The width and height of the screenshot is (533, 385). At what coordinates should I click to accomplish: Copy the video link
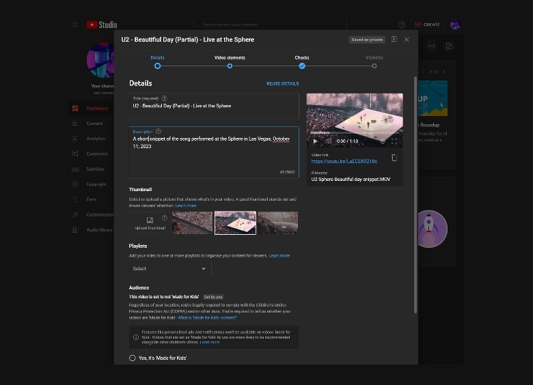click(x=394, y=158)
